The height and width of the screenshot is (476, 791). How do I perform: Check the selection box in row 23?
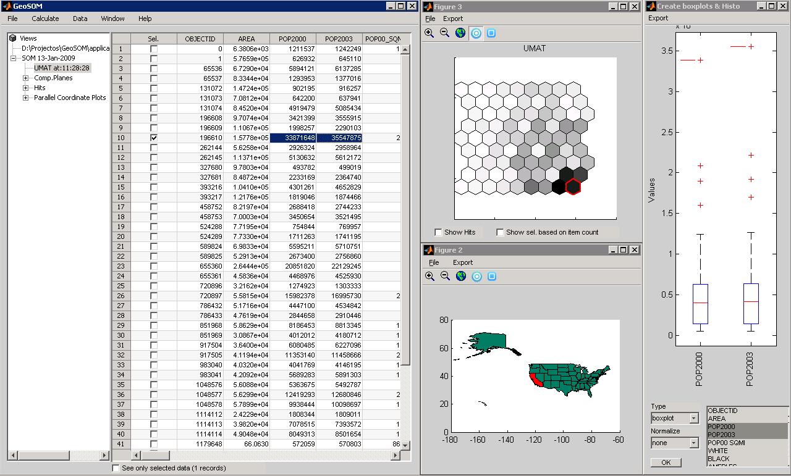(154, 266)
